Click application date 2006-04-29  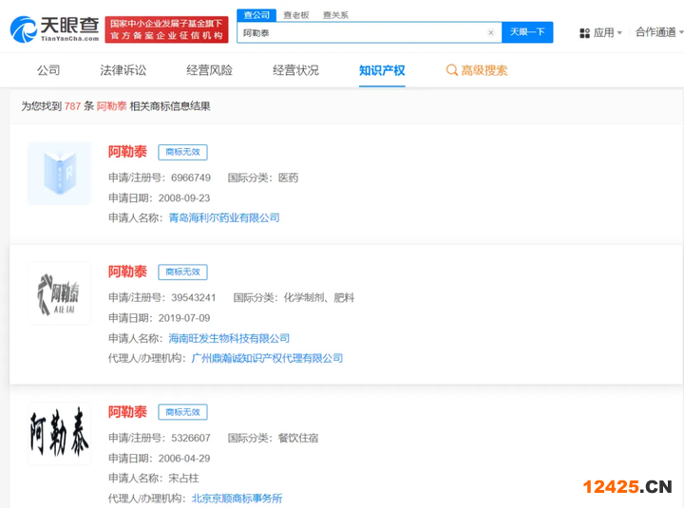pos(184,459)
